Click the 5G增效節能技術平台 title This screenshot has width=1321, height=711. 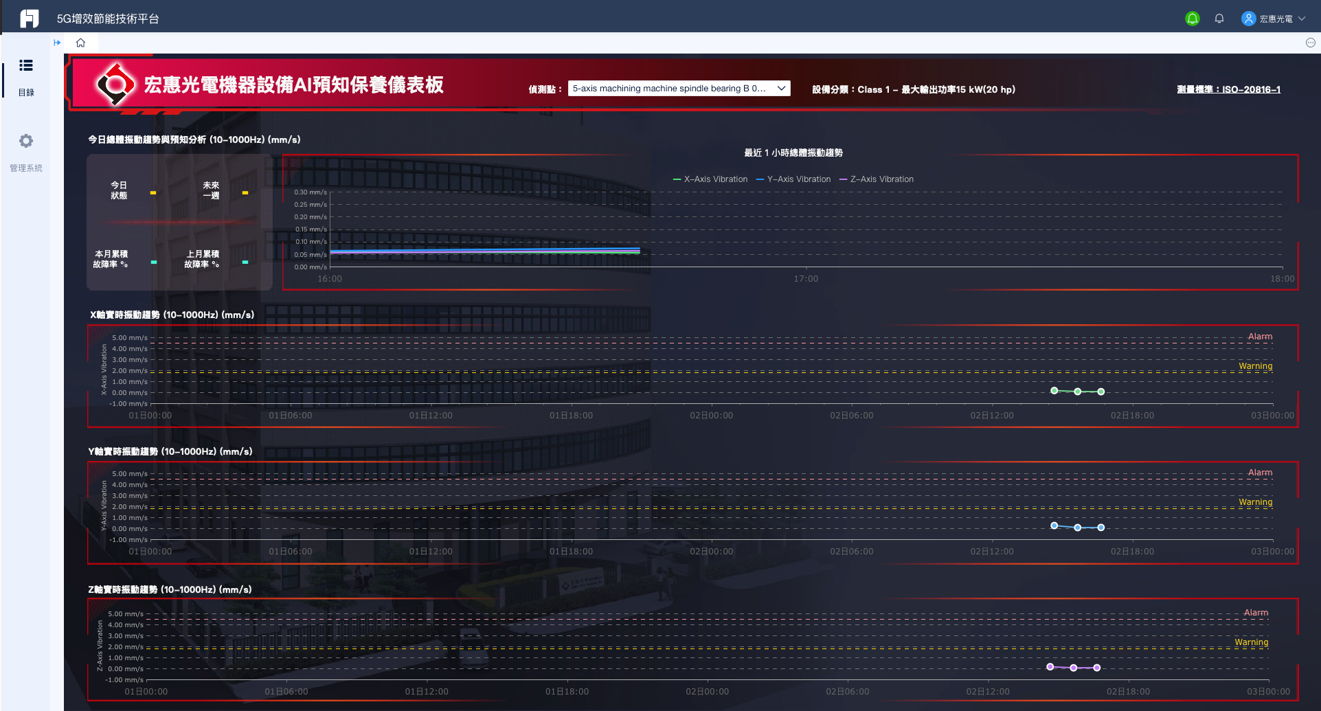[108, 19]
